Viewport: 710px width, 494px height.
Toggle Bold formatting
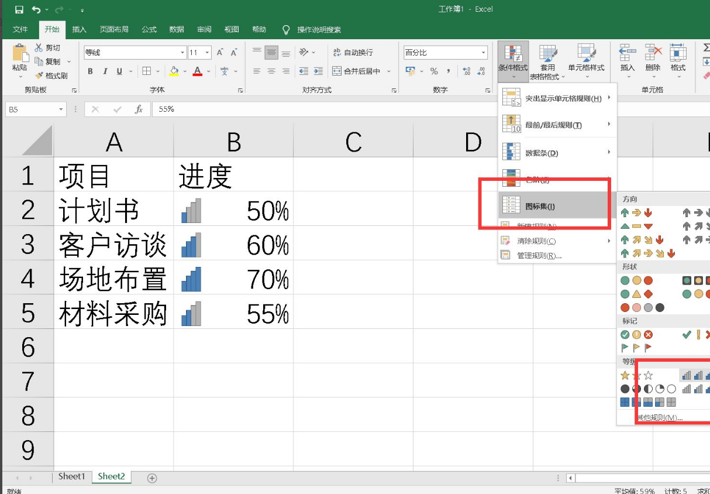[90, 71]
